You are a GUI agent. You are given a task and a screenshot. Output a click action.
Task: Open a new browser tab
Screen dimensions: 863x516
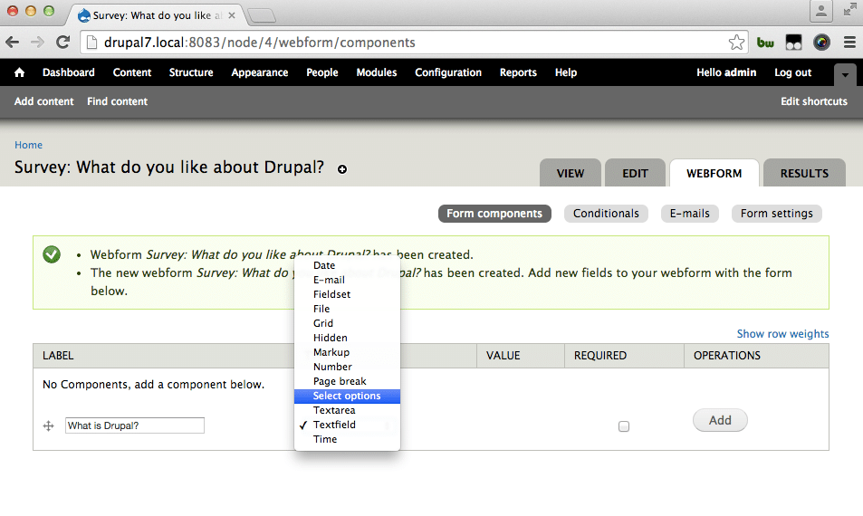tap(262, 16)
